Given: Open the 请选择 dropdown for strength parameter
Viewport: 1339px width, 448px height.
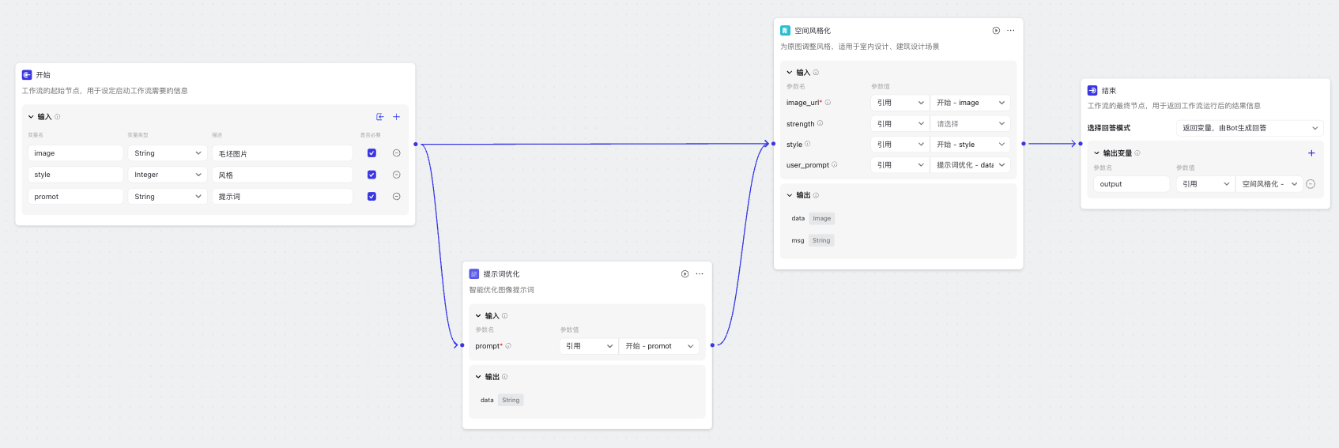Looking at the screenshot, I should point(970,124).
